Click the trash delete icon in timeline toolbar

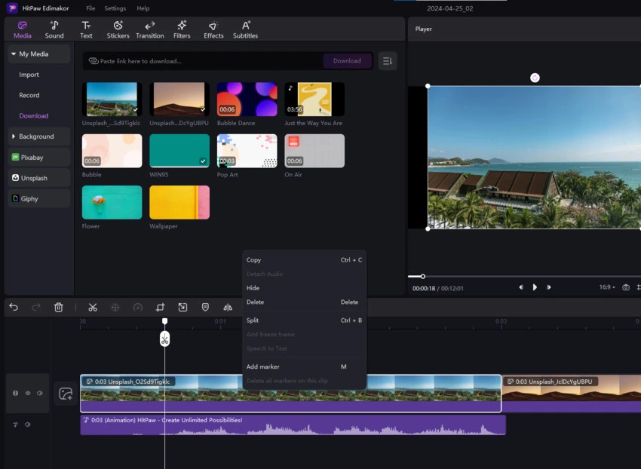coord(59,308)
